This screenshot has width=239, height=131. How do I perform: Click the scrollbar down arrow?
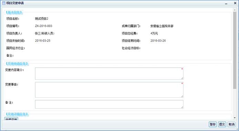235,118
